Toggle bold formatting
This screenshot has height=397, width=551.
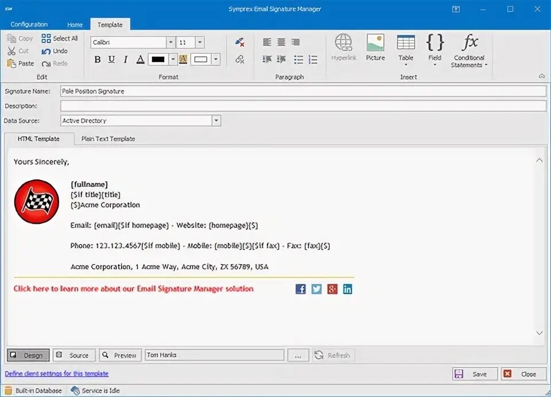[x=98, y=59]
